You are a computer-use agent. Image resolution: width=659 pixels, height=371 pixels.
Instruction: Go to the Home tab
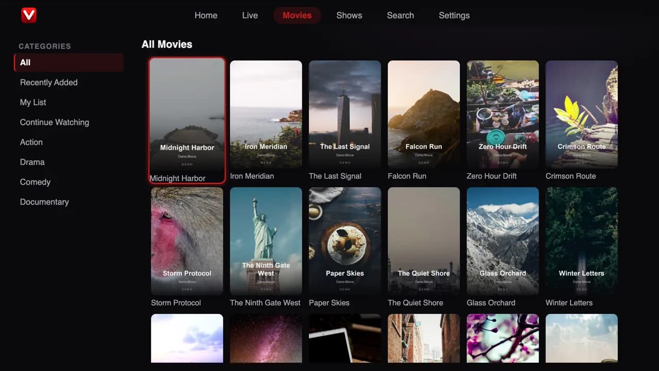[206, 15]
